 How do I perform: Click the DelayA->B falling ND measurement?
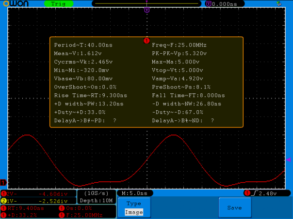click(x=183, y=120)
